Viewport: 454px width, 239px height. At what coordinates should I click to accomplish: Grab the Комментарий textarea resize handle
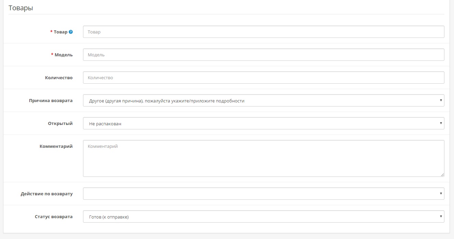(x=442, y=174)
